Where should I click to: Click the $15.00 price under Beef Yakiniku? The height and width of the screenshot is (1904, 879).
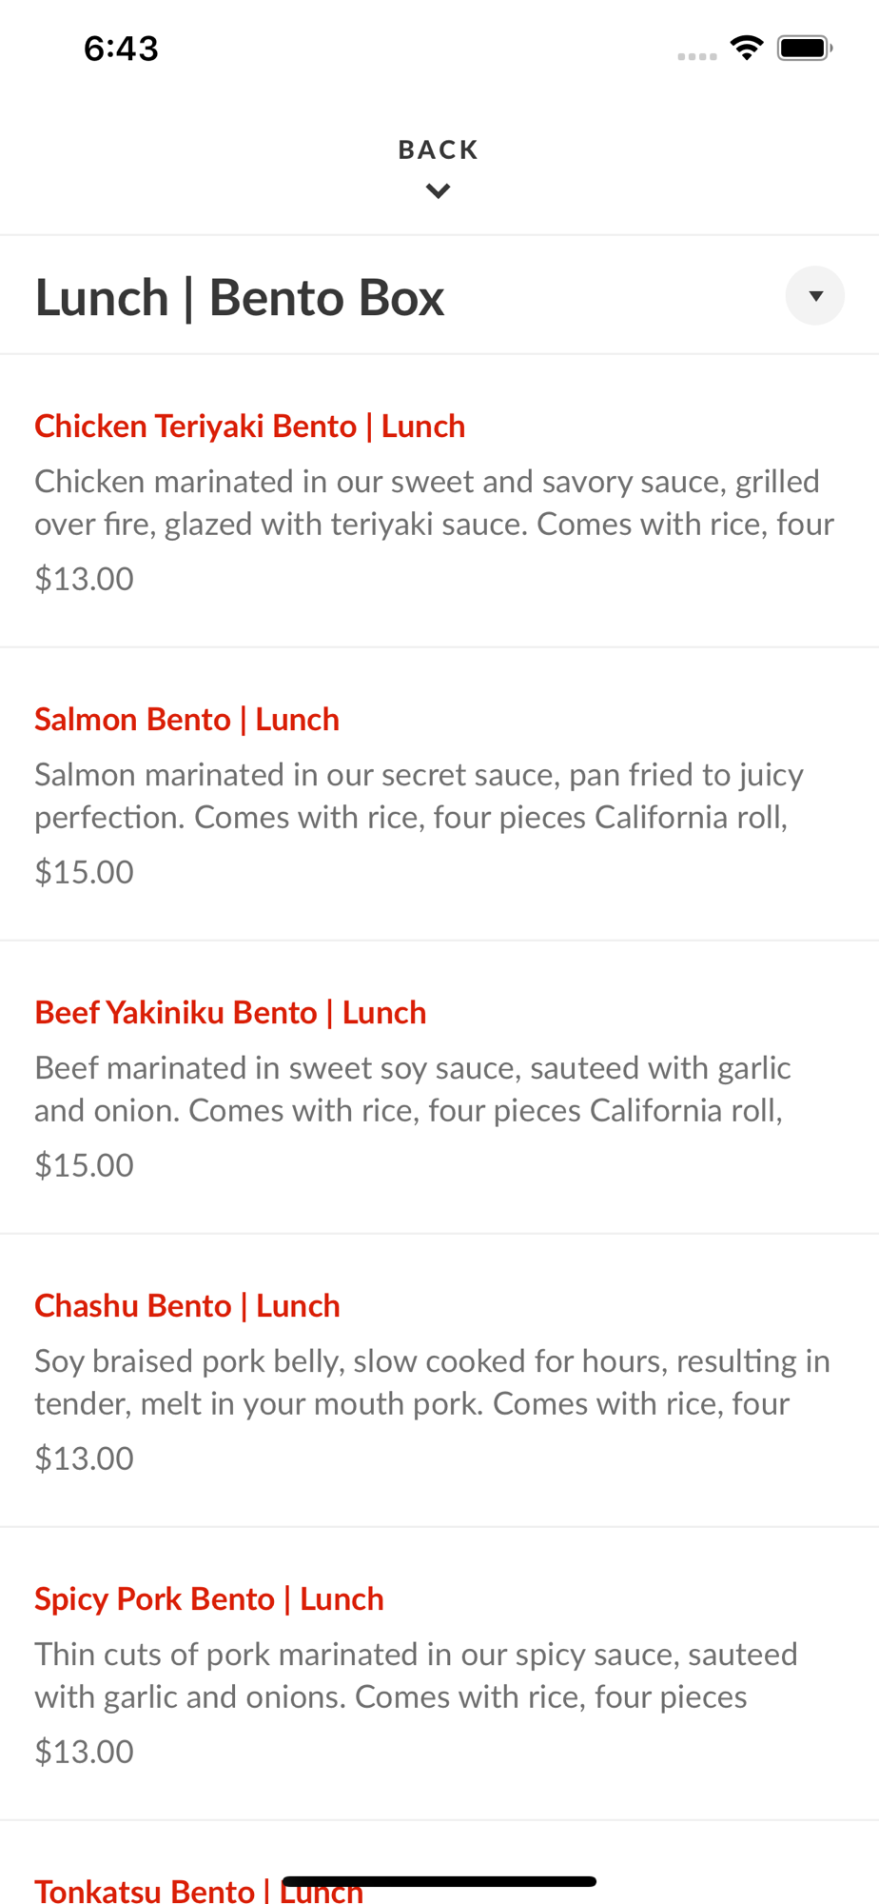85,1165
